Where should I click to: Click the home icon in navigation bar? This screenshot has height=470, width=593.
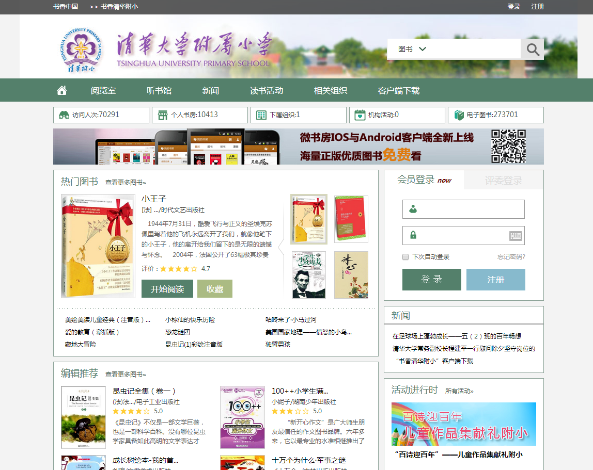[62, 91]
